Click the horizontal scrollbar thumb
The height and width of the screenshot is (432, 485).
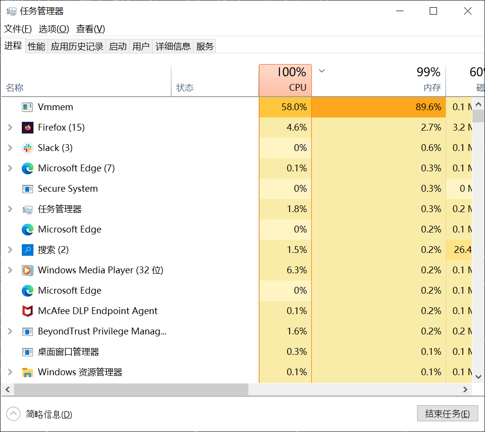[131, 389]
